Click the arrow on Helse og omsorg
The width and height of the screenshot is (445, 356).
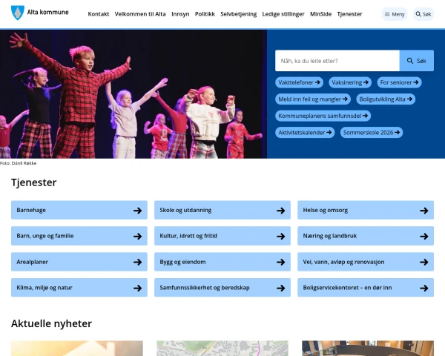coord(424,211)
